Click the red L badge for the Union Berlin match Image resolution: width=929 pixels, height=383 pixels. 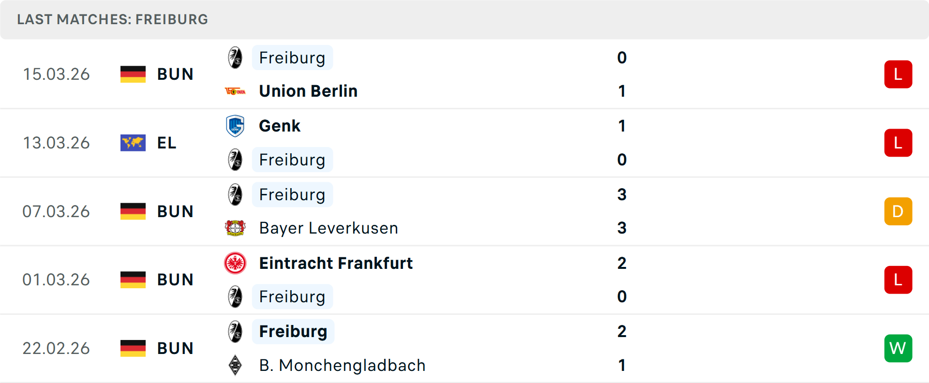click(898, 74)
